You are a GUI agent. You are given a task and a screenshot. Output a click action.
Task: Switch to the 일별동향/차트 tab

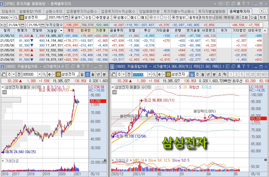30,11
